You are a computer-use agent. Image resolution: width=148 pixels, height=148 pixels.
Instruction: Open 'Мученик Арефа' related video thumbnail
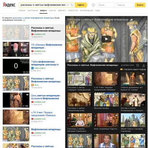106,100
